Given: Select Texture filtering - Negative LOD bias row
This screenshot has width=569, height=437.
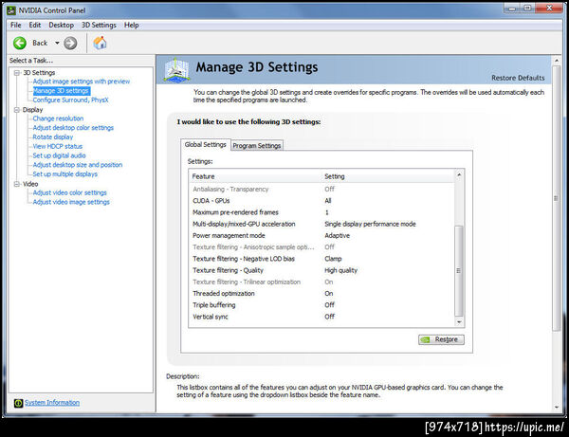Looking at the screenshot, I should [x=321, y=259].
